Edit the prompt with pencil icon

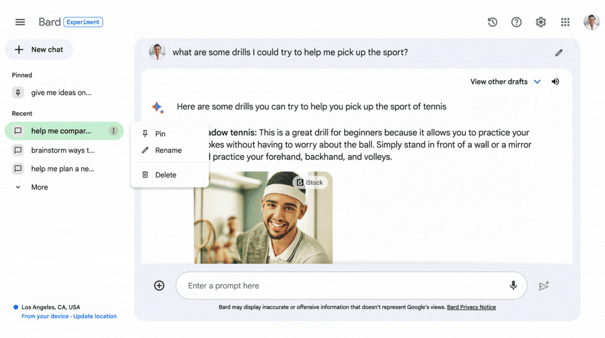(558, 53)
